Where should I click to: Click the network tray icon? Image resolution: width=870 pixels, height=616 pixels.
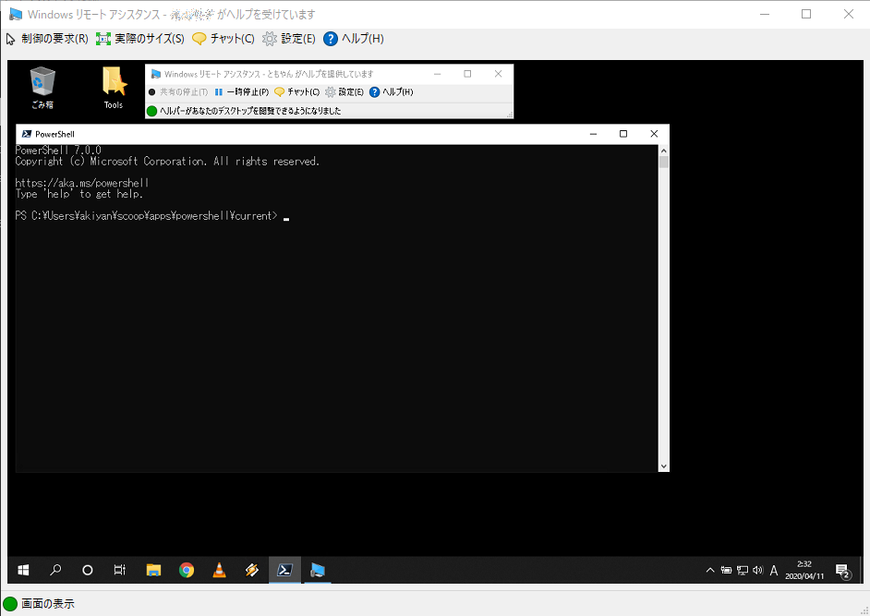pos(742,570)
